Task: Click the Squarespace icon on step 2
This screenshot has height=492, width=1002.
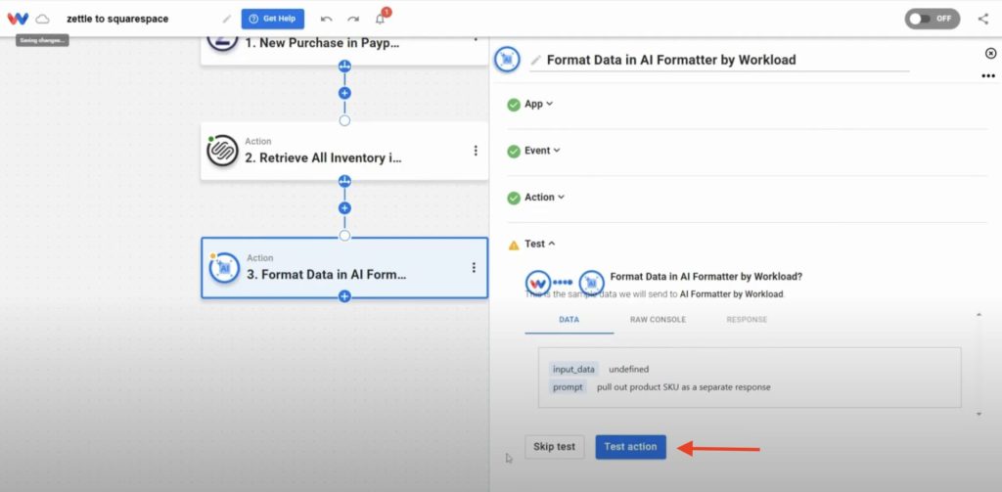Action: [x=222, y=151]
